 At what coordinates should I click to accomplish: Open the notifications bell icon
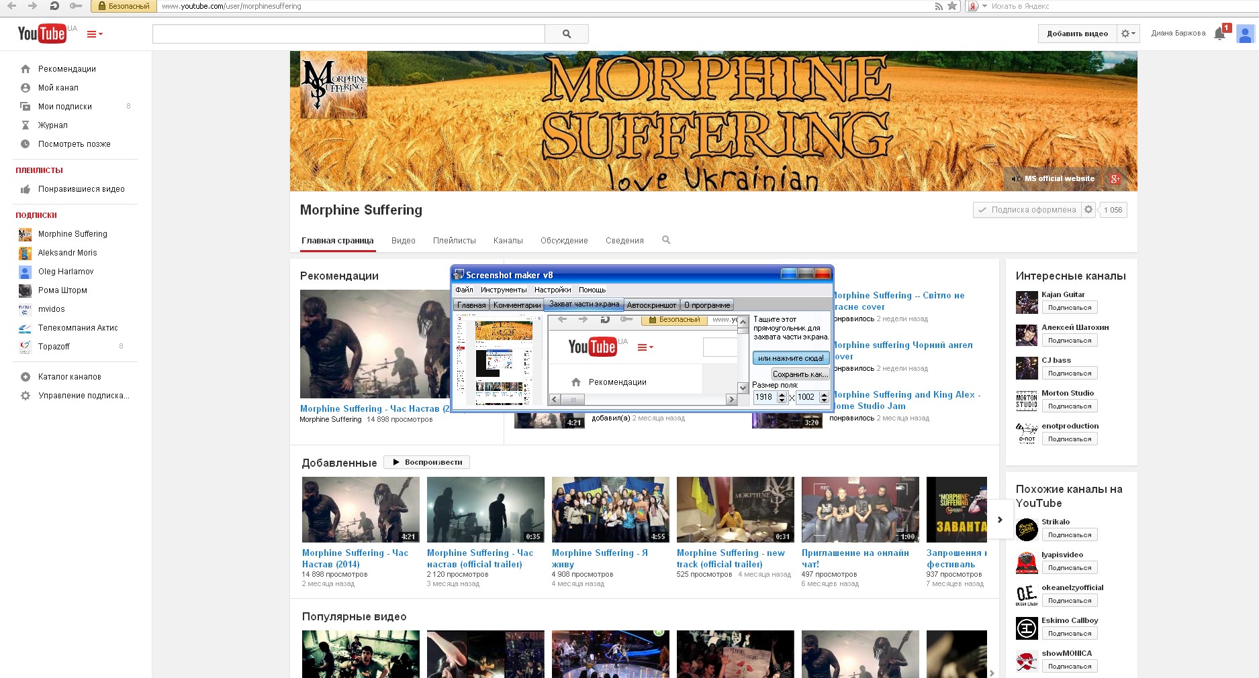point(1220,34)
